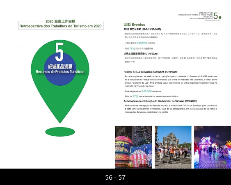Click the 56 - 57 page indicator
Image resolution: width=231 pixels, height=185 pixels.
pyautogui.click(x=115, y=177)
